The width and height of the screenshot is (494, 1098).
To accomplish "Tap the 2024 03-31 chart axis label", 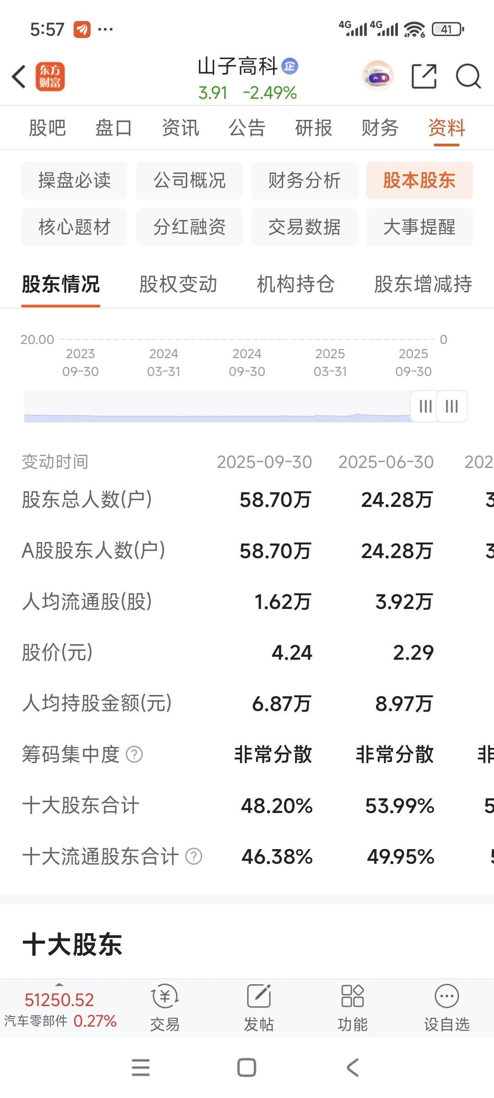I will click(x=164, y=362).
